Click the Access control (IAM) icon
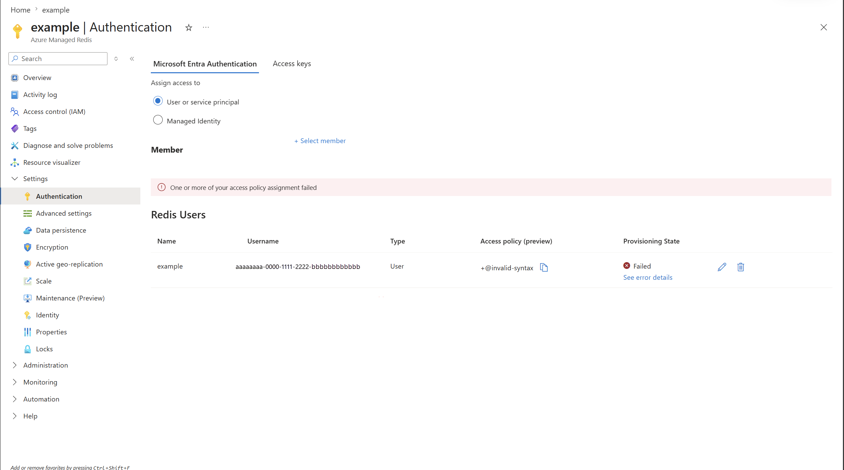This screenshot has width=844, height=470. click(15, 112)
